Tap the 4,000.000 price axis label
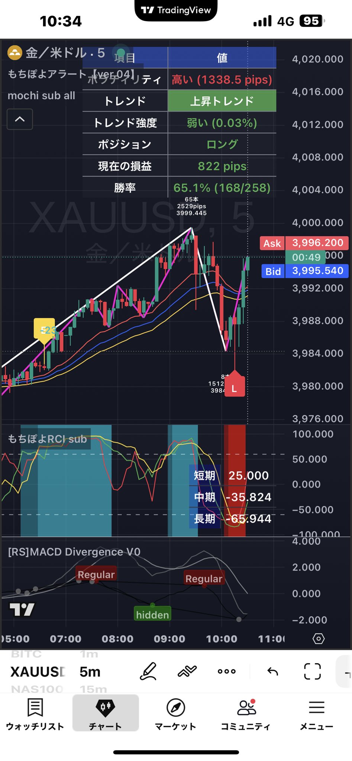The image size is (352, 761). 317,223
